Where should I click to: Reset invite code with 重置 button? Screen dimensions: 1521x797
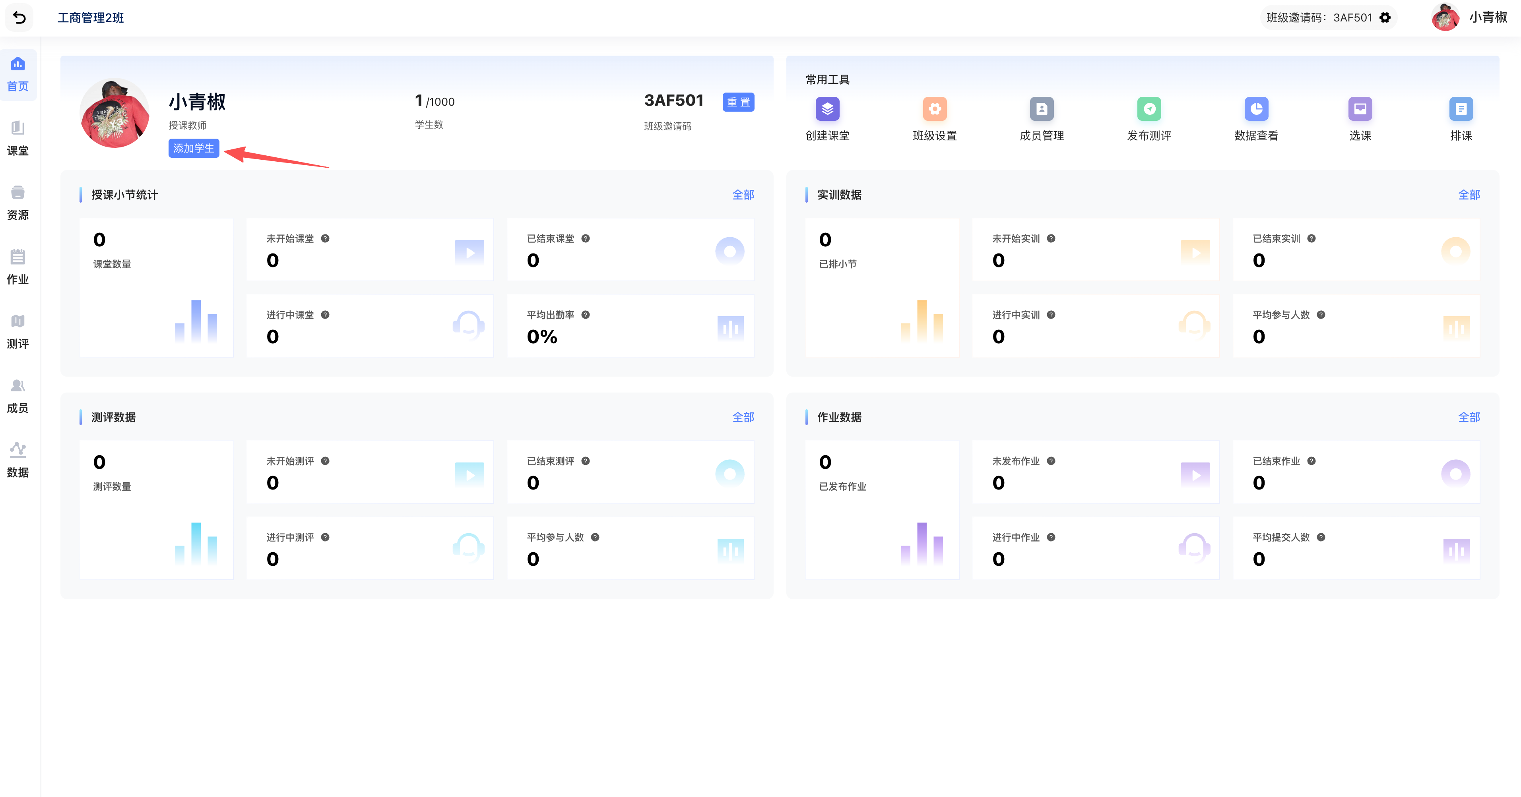(x=738, y=102)
